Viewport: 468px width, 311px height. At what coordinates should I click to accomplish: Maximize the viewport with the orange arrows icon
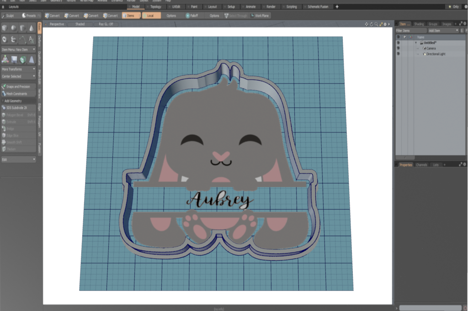[x=381, y=24]
